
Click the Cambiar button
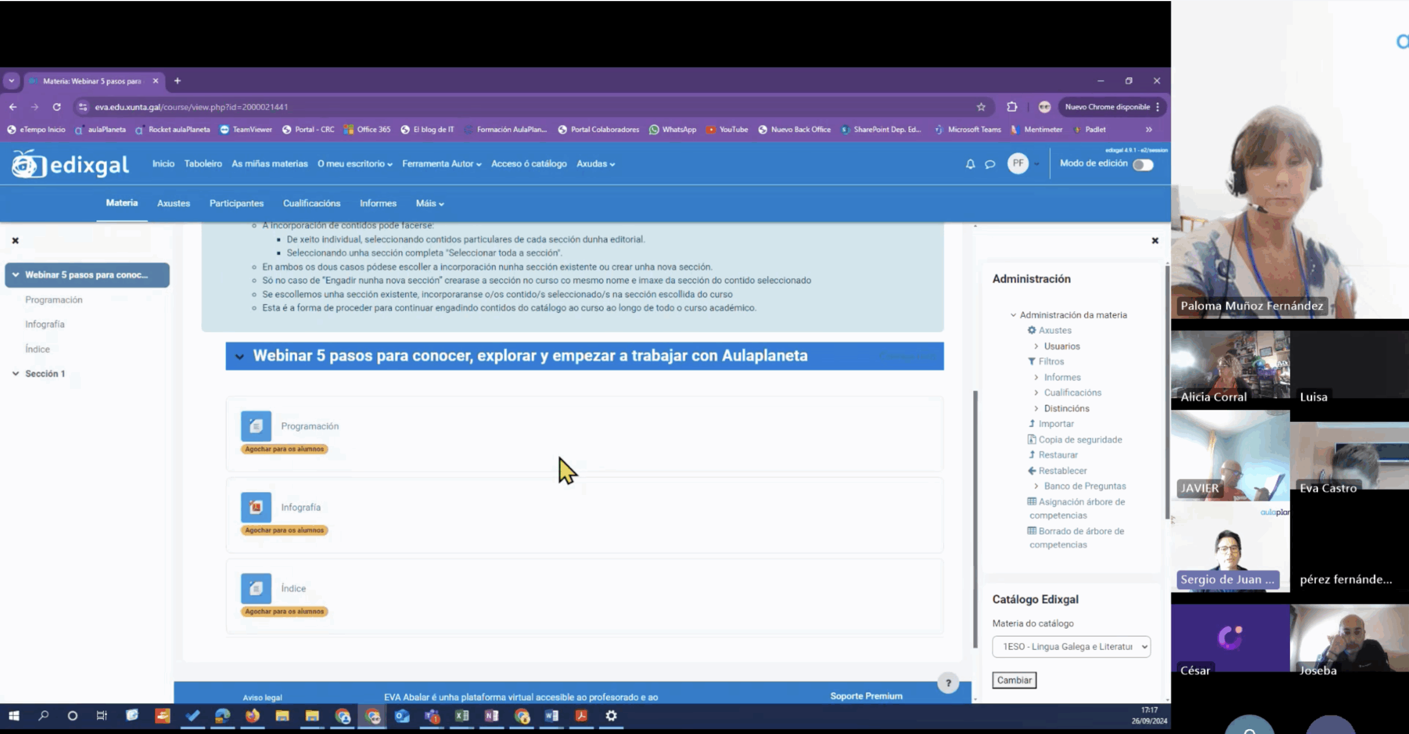coord(1014,680)
